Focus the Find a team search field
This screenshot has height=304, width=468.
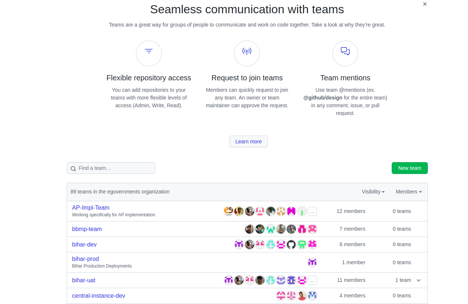point(114,168)
